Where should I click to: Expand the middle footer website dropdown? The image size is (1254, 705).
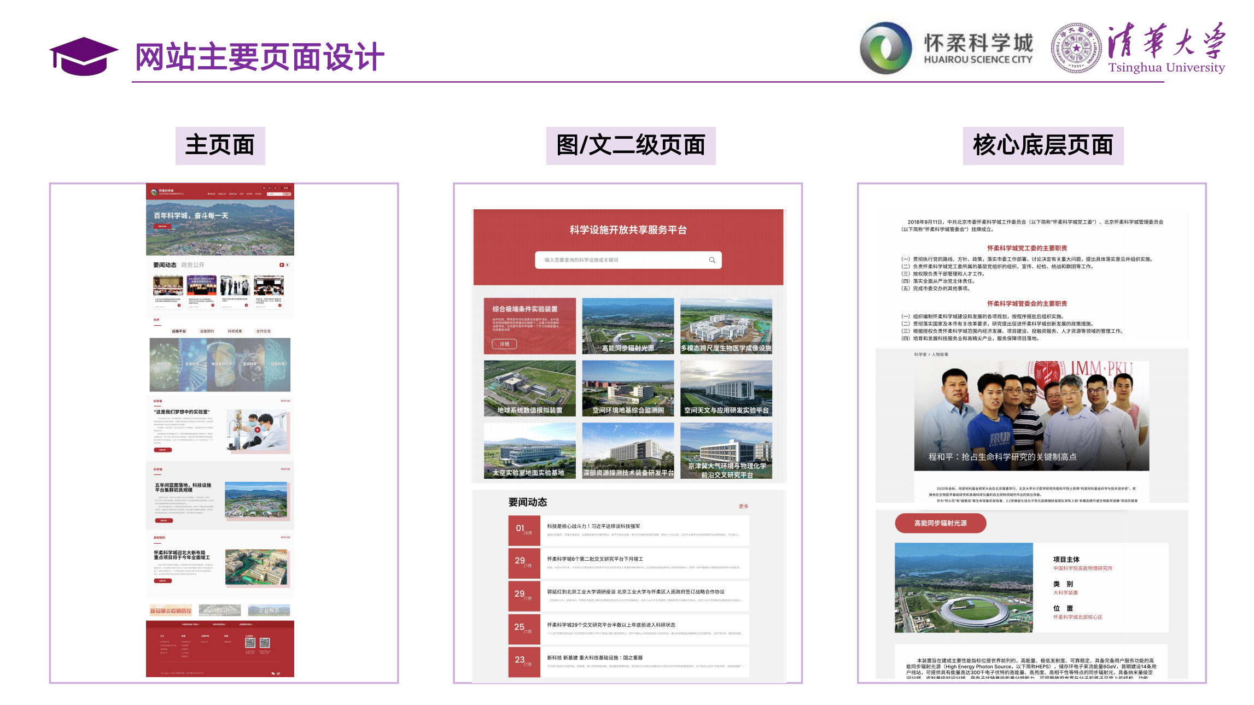(x=219, y=624)
